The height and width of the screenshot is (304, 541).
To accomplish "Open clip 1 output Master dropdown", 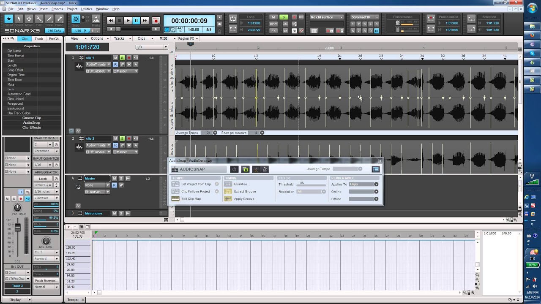I will 136,71.
